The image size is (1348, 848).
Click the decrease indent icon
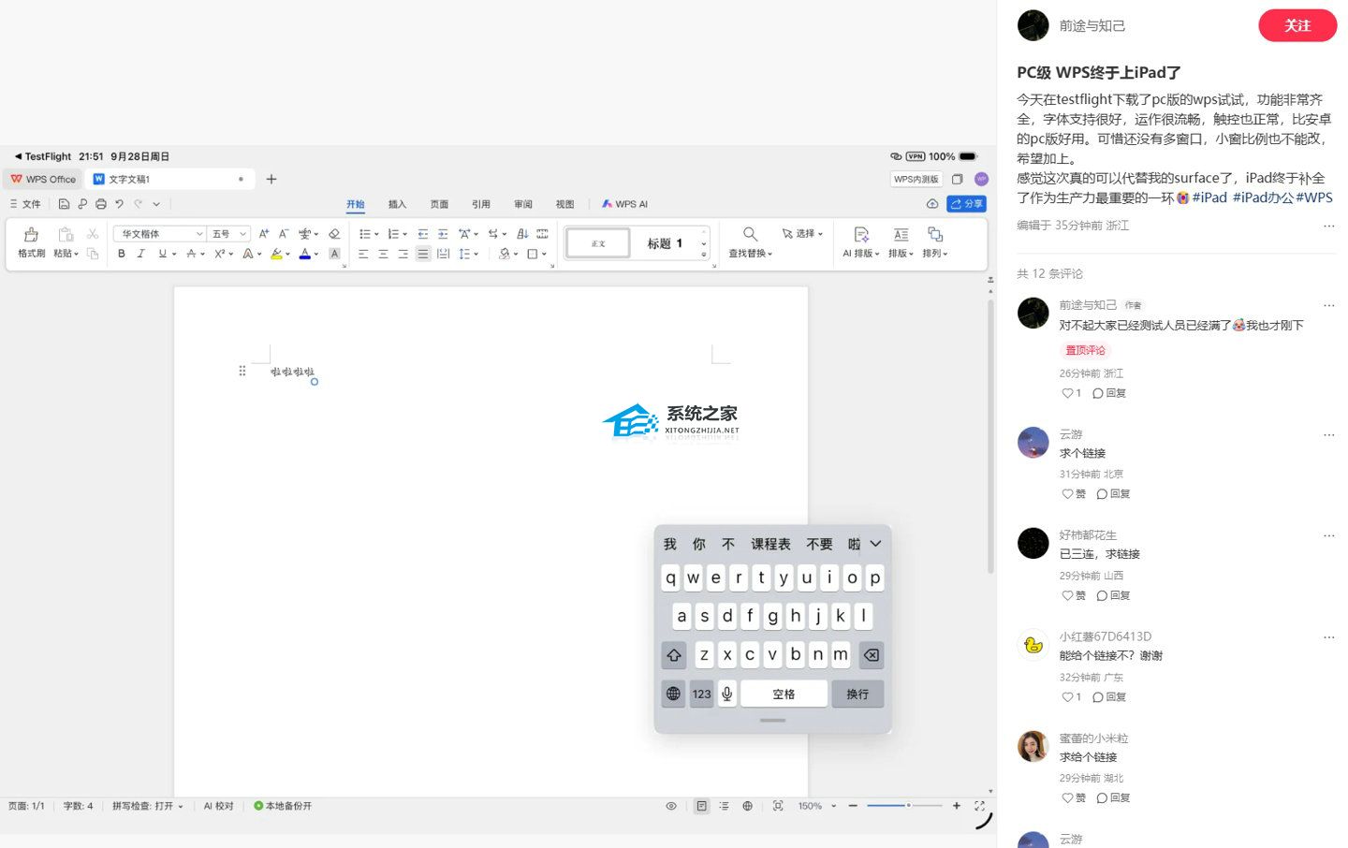pyautogui.click(x=423, y=234)
